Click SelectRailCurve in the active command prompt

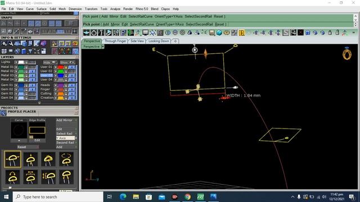point(142,24)
